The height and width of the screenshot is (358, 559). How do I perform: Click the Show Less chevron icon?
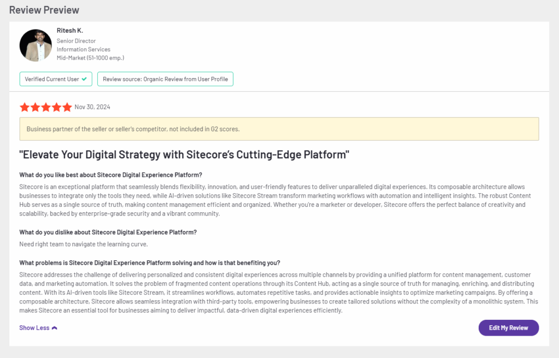point(55,328)
